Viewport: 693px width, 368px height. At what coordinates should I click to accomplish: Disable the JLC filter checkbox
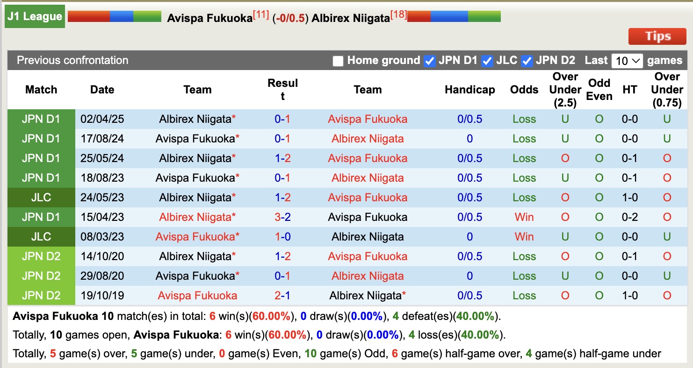coord(487,61)
